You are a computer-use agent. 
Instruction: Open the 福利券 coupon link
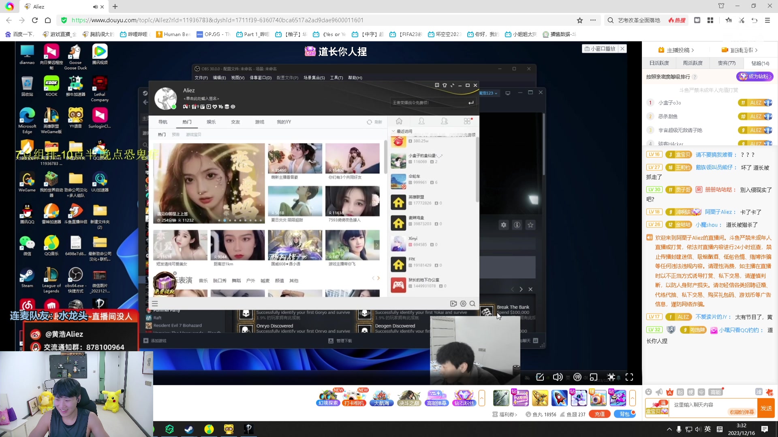505,414
